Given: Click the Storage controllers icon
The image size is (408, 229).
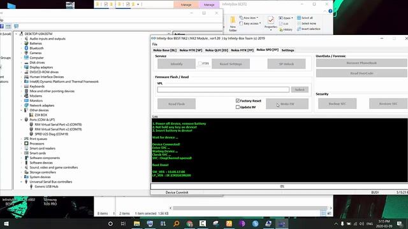Looking at the screenshot, I should [26, 172].
